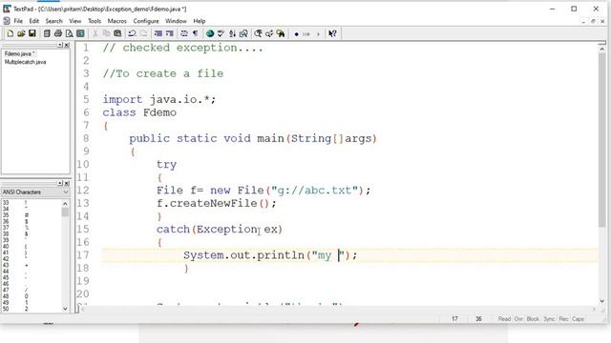Click the Sort toolbar icon
The width and height of the screenshot is (611, 343).
pyautogui.click(x=232, y=34)
